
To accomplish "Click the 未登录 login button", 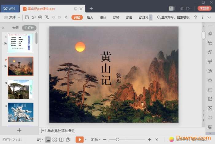I will coord(204,8).
